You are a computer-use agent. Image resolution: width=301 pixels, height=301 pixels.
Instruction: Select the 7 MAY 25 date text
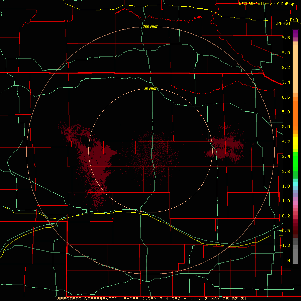point(217,299)
